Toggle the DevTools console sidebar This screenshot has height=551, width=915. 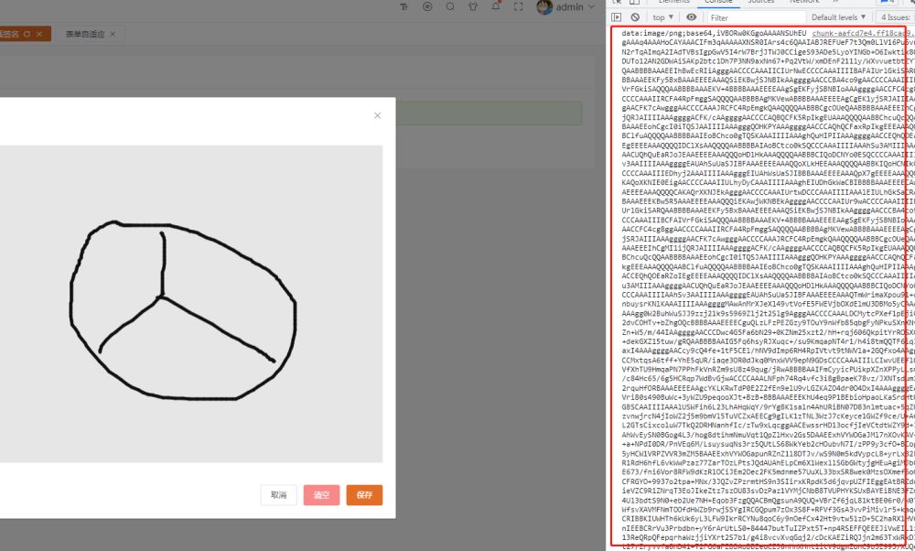[x=617, y=16]
